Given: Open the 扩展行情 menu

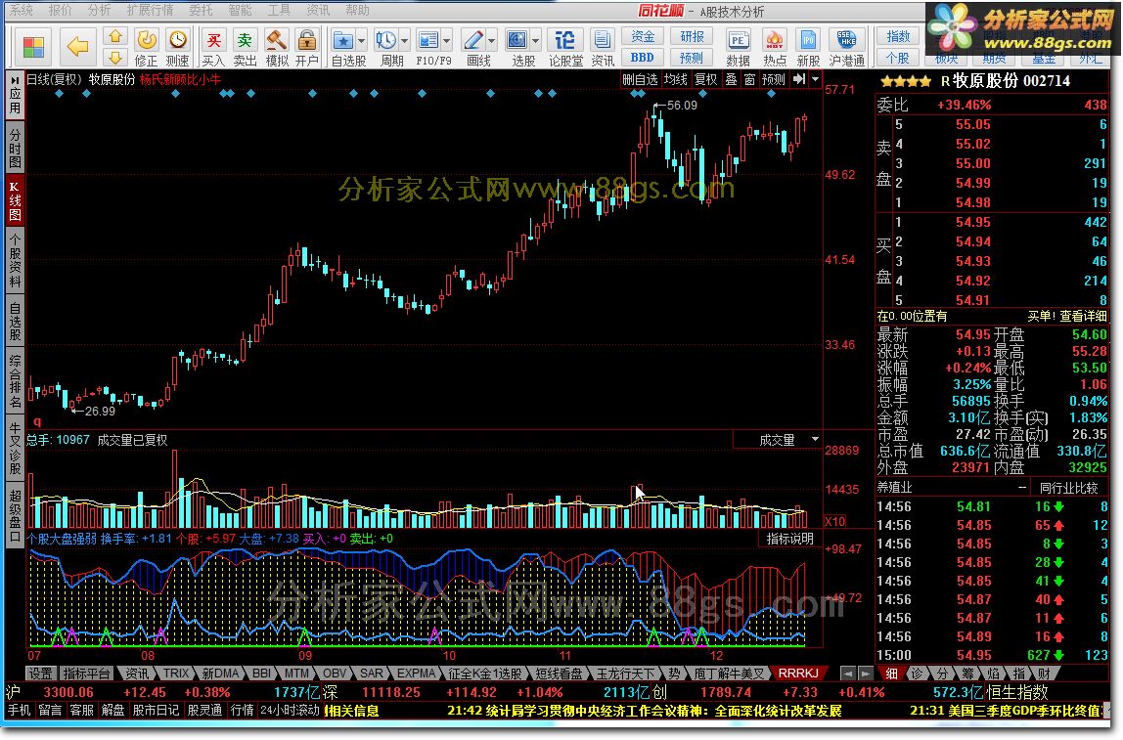Looking at the screenshot, I should pos(150,10).
